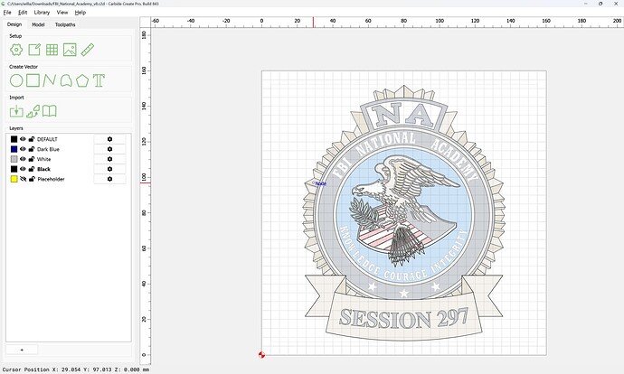
Task: Toggle lock on Dark Blue layer
Action: point(32,149)
